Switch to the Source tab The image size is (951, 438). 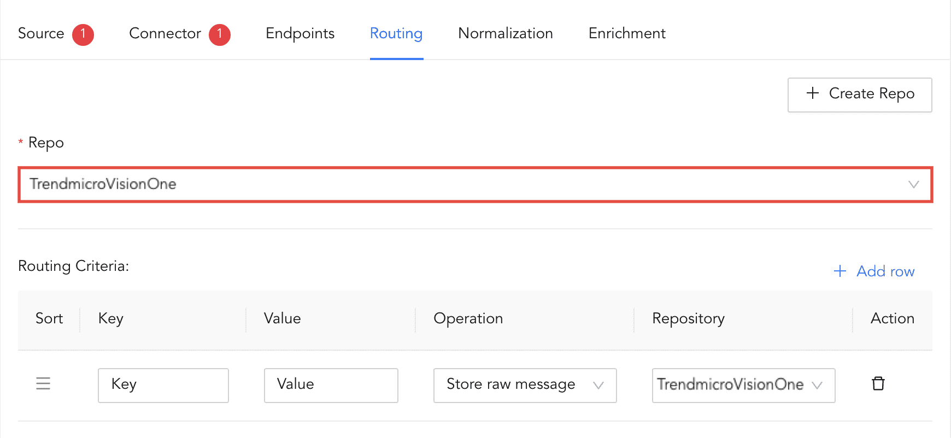pyautogui.click(x=41, y=34)
